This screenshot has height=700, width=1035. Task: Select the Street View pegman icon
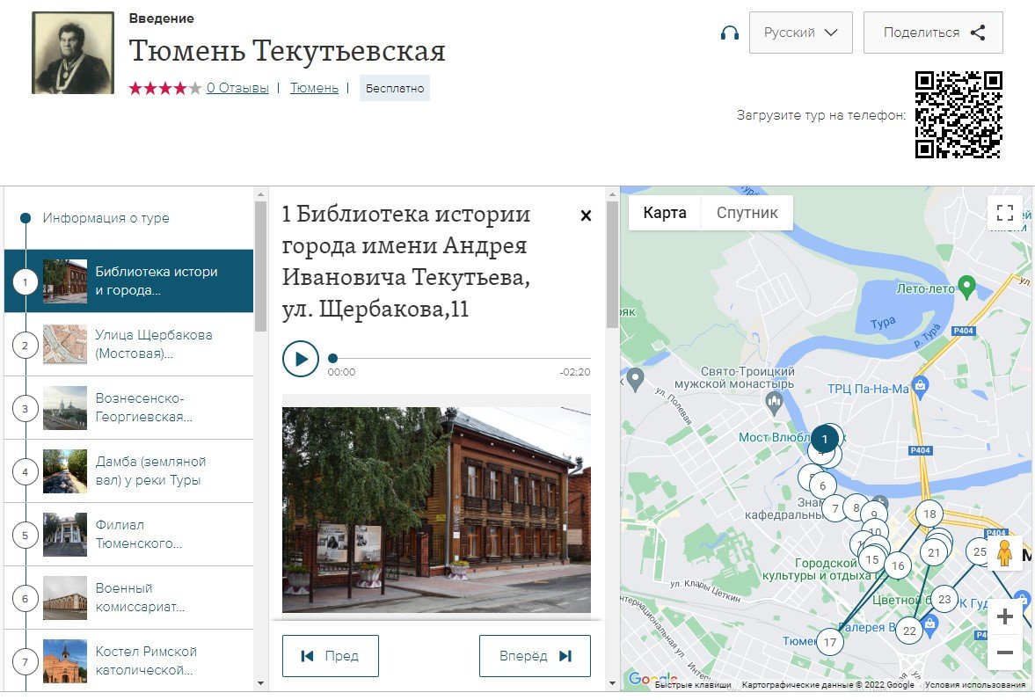point(1004,554)
